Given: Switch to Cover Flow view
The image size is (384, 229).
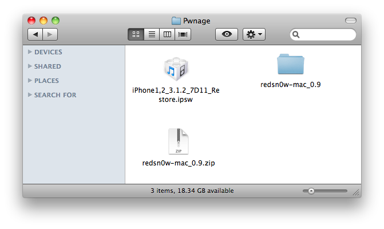Looking at the screenshot, I should click(x=183, y=34).
